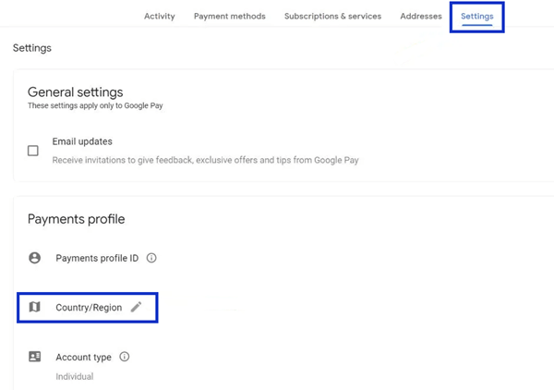Viewport: 554px width, 390px height.
Task: Edit Country/Region with the pencil icon
Action: pyautogui.click(x=136, y=307)
